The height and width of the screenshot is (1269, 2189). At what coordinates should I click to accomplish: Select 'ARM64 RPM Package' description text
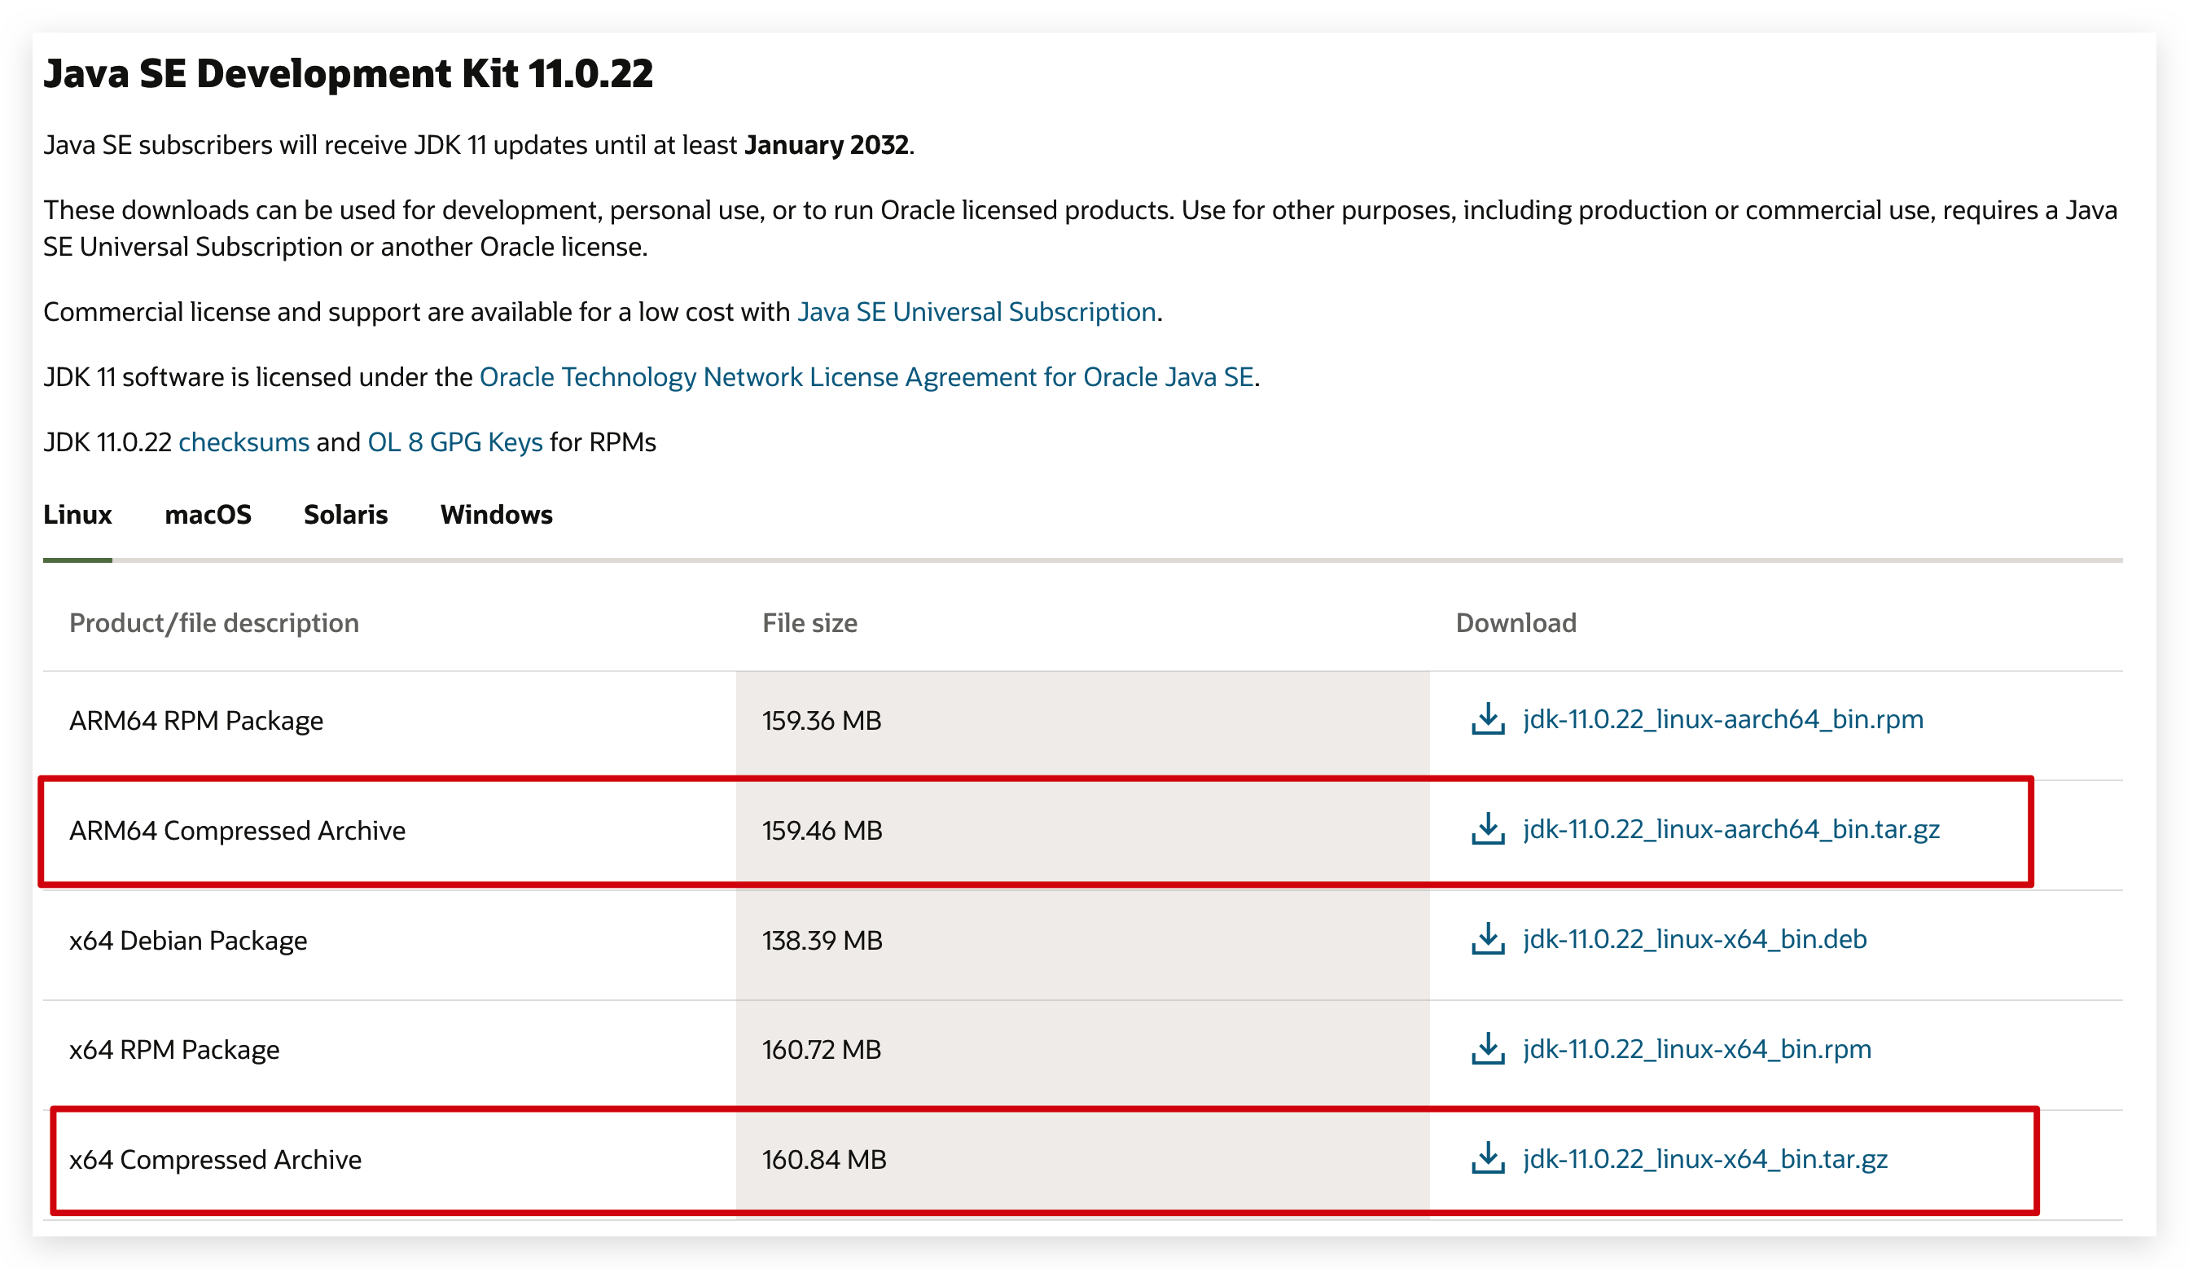point(196,720)
